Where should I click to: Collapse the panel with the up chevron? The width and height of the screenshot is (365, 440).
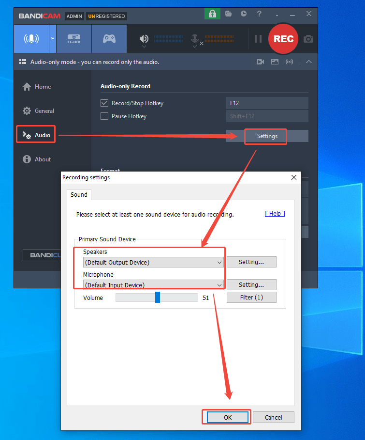(309, 62)
